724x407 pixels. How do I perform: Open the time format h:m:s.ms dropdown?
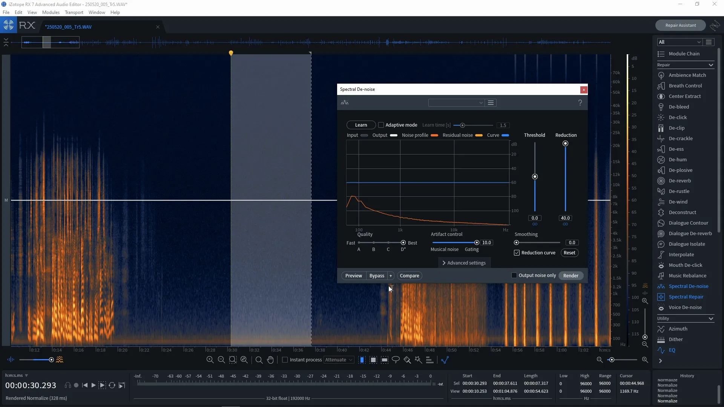click(17, 375)
